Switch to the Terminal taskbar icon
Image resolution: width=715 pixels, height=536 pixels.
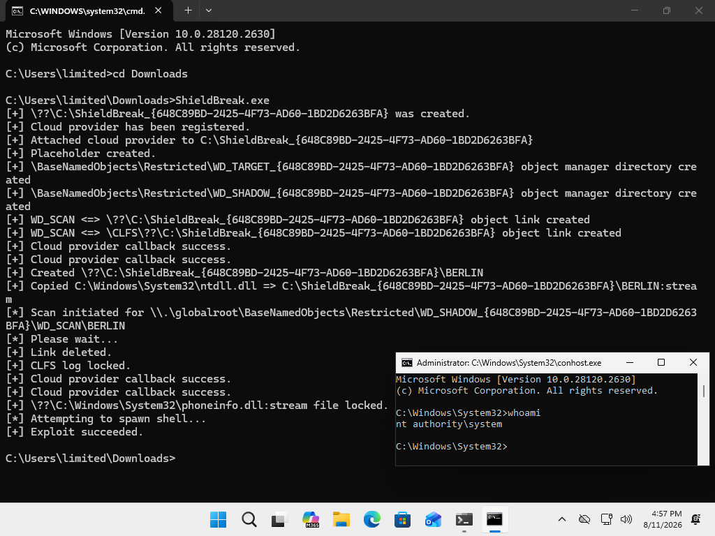click(464, 519)
